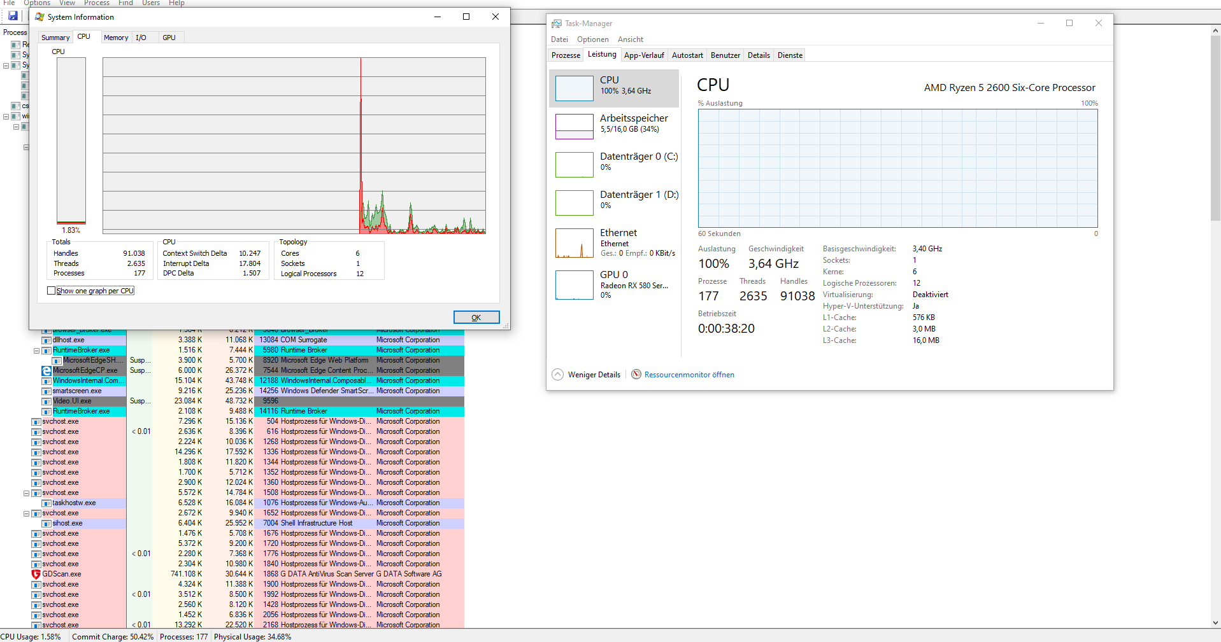Viewport: 1221px width, 642px height.
Task: Enable the Show one graph per CPU checkbox
Action: pyautogui.click(x=52, y=291)
